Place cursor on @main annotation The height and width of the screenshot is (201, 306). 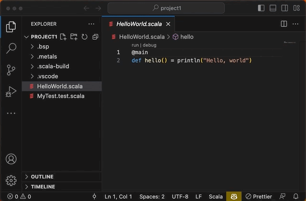point(140,52)
